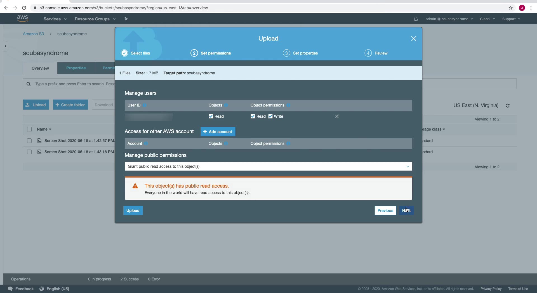The width and height of the screenshot is (537, 293).
Task: Click the globe icon next to English (US)
Action: pyautogui.click(x=42, y=289)
